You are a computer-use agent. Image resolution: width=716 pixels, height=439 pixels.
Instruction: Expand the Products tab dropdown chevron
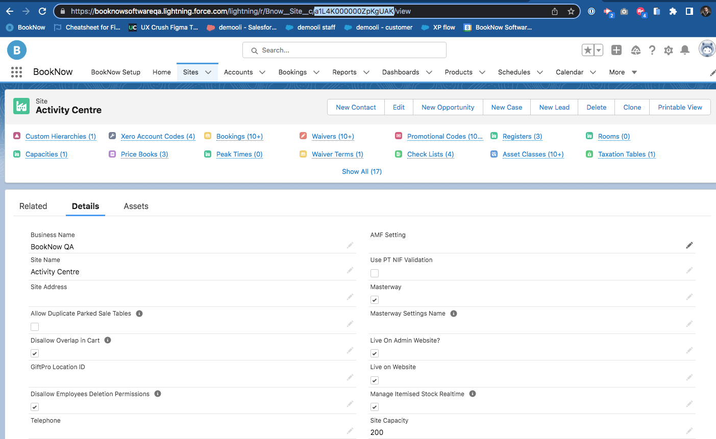482,72
